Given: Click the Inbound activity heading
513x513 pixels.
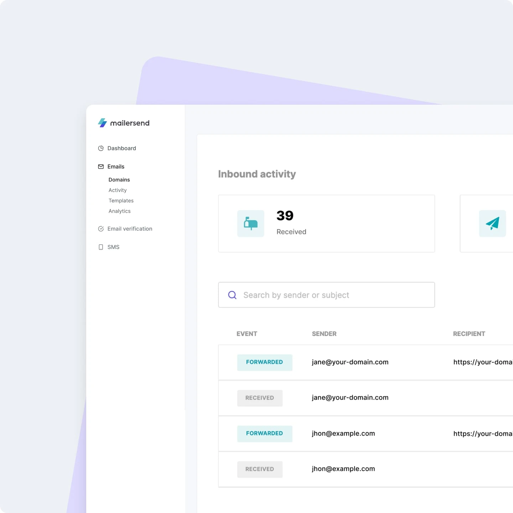Looking at the screenshot, I should (x=257, y=174).
